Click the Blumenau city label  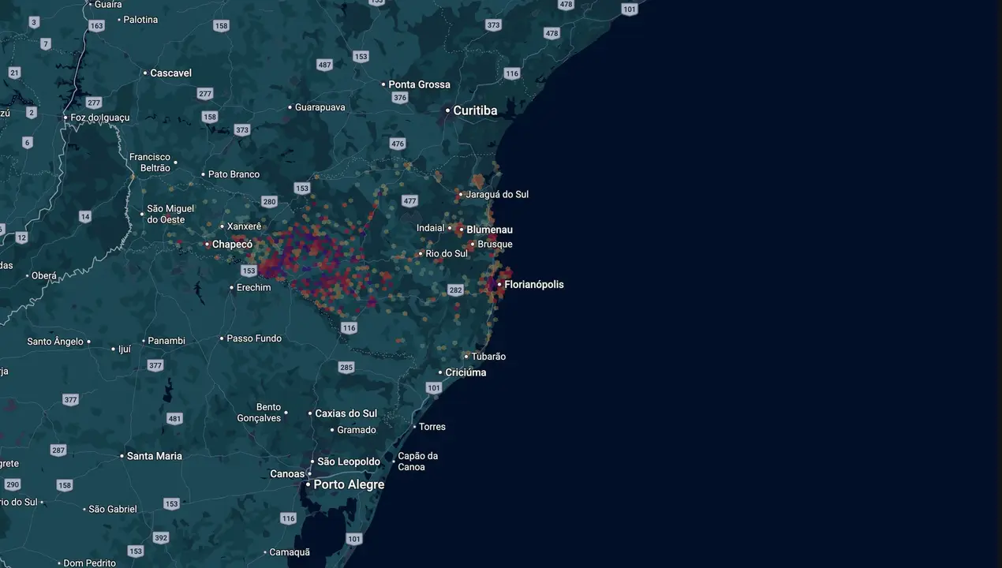[489, 230]
